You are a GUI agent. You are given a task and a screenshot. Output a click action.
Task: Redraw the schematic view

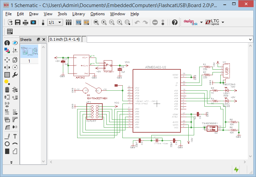coord(120,22)
